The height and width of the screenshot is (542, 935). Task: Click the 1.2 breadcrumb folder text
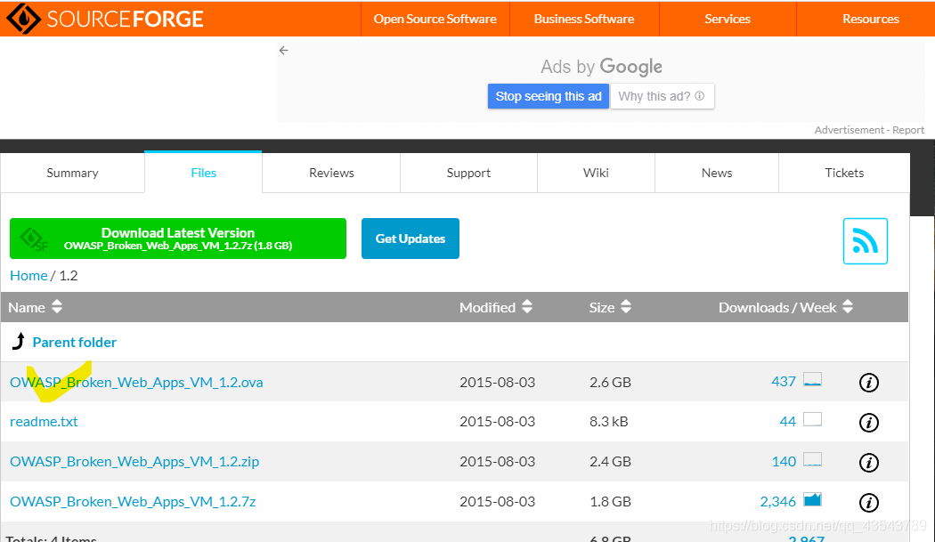69,276
